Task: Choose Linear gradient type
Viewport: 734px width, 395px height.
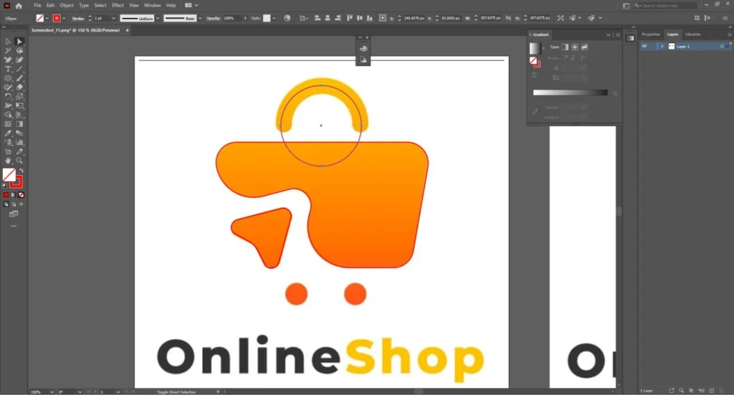Action: [565, 47]
